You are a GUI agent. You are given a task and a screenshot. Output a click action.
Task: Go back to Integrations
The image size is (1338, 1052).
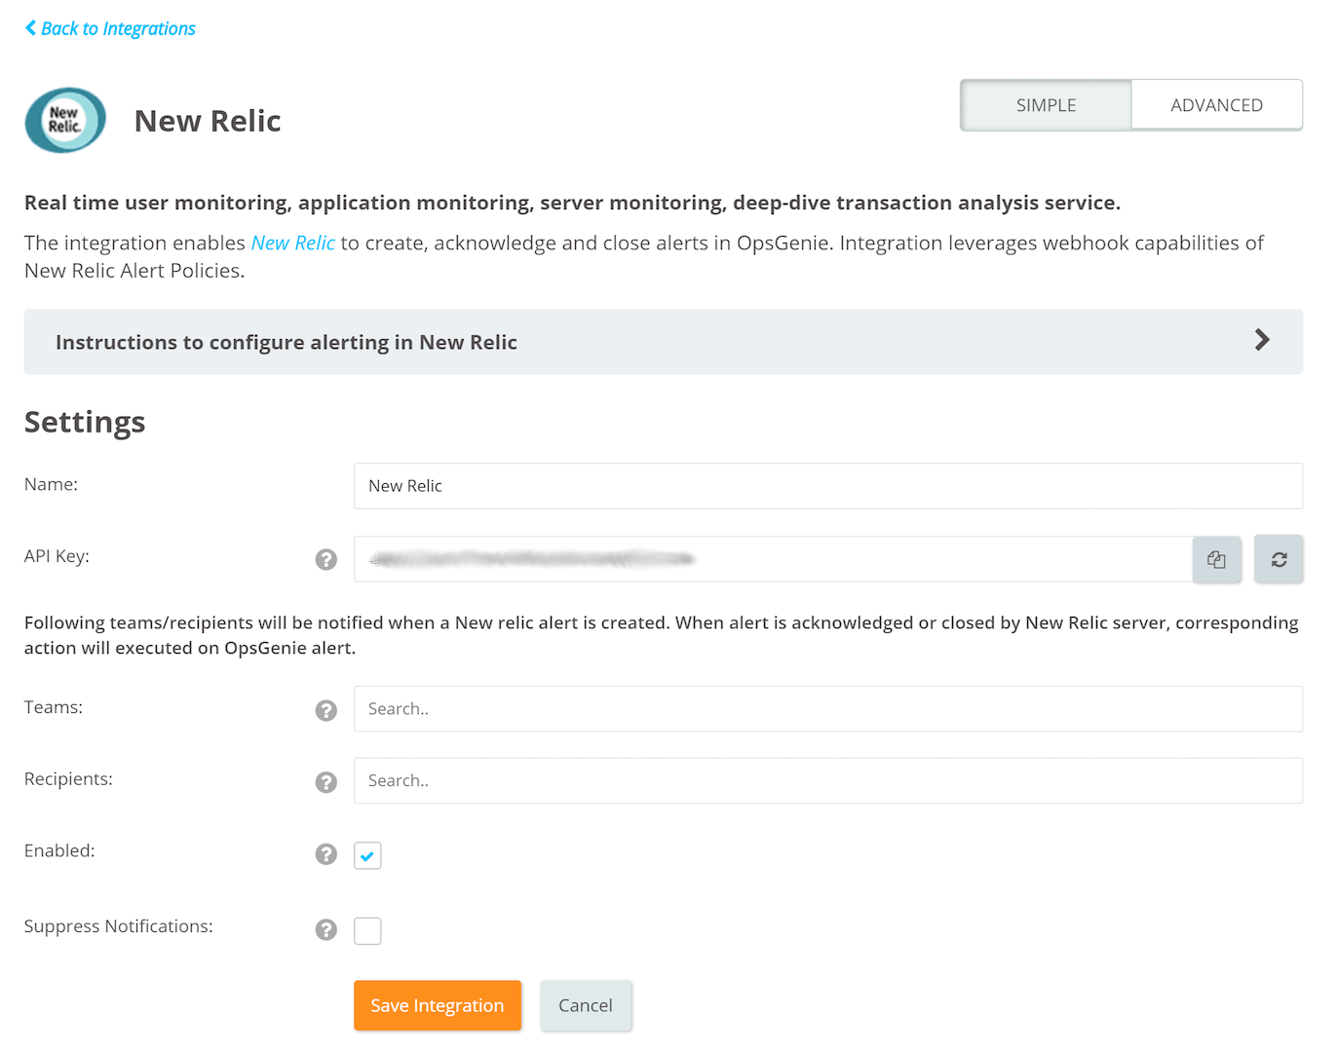click(x=110, y=28)
